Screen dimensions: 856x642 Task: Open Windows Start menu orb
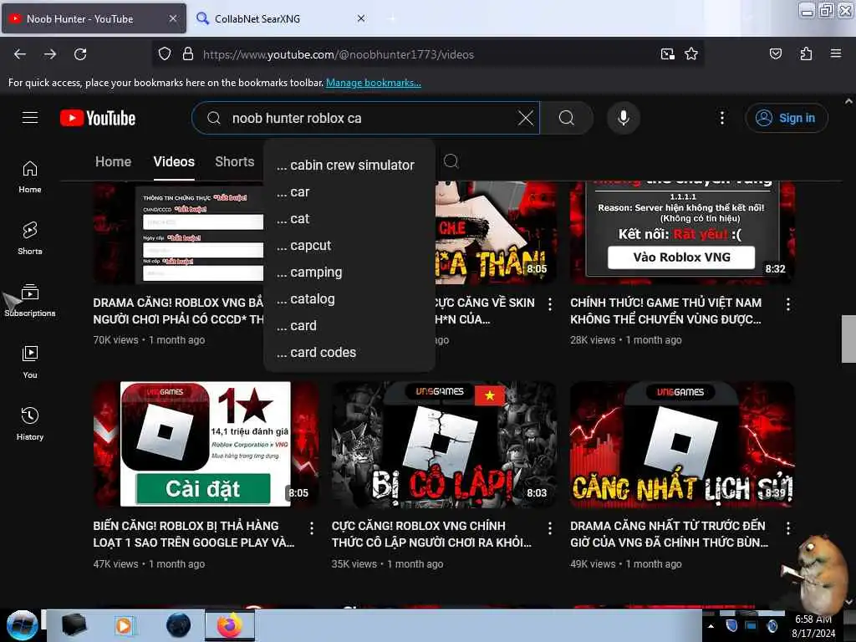22,625
